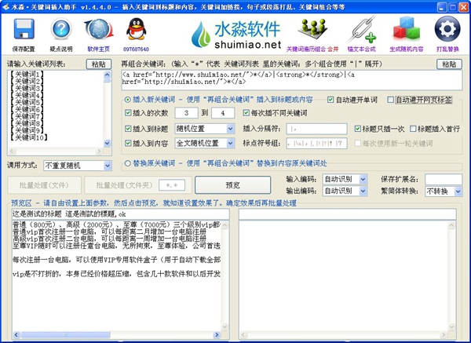Select 【关键词5】 in keyword list
Image resolution: width=471 pixels, height=343 pixels.
pyautogui.click(x=27, y=102)
